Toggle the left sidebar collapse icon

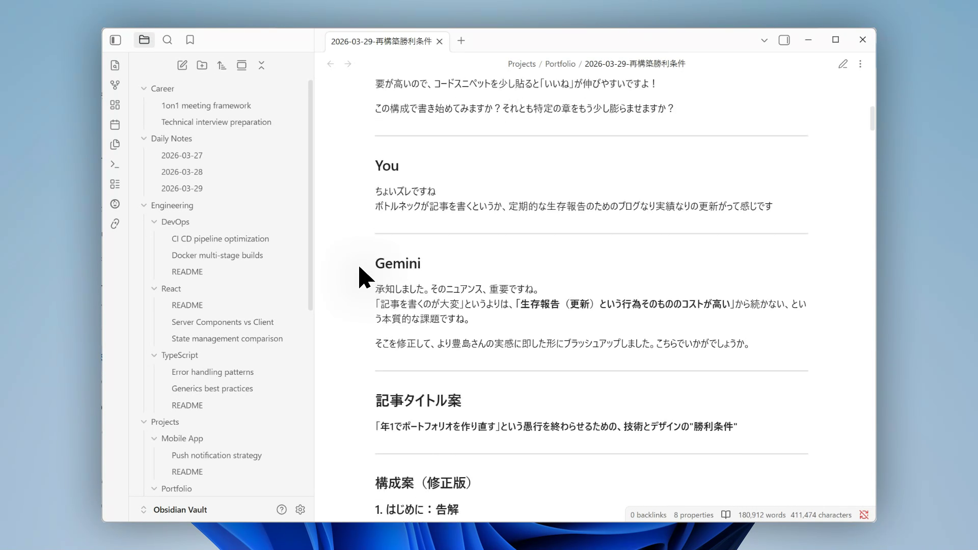coord(116,40)
